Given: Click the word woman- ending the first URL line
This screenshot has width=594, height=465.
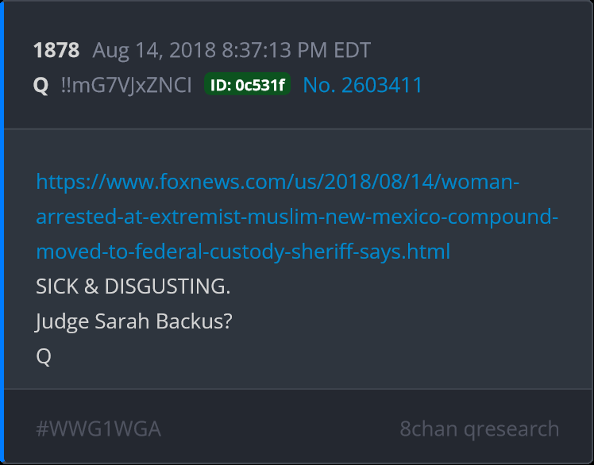Looking at the screenshot, I should click(x=480, y=182).
